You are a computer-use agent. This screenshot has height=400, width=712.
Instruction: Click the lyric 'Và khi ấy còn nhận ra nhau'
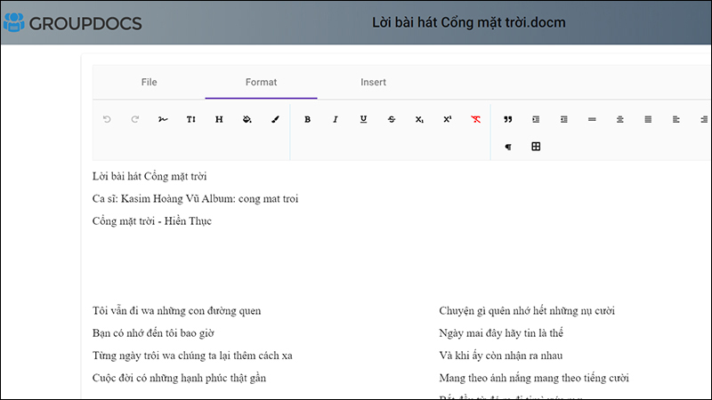pyautogui.click(x=501, y=356)
